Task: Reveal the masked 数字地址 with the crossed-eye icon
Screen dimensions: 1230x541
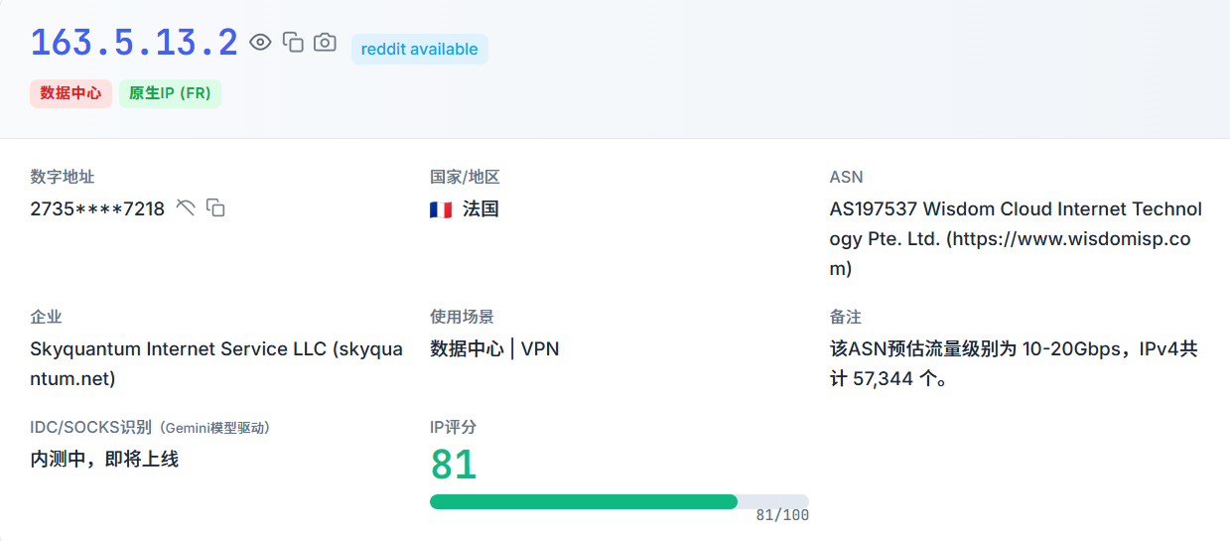Action: [x=186, y=207]
